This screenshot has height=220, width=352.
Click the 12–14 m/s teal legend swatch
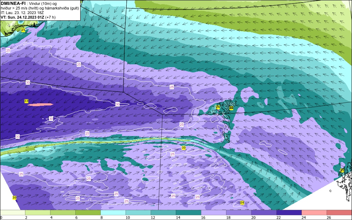[x=163, y=213]
